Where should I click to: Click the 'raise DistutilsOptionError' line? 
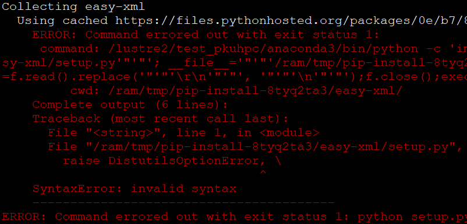[x=172, y=161]
